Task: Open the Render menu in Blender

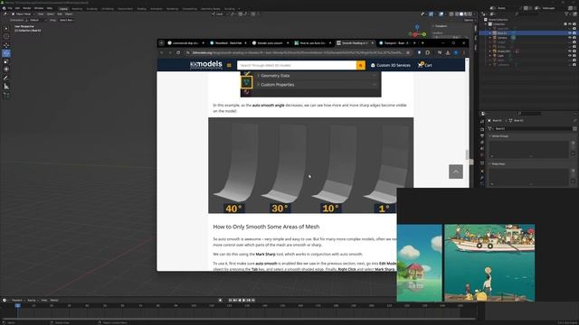Action: coord(27,8)
